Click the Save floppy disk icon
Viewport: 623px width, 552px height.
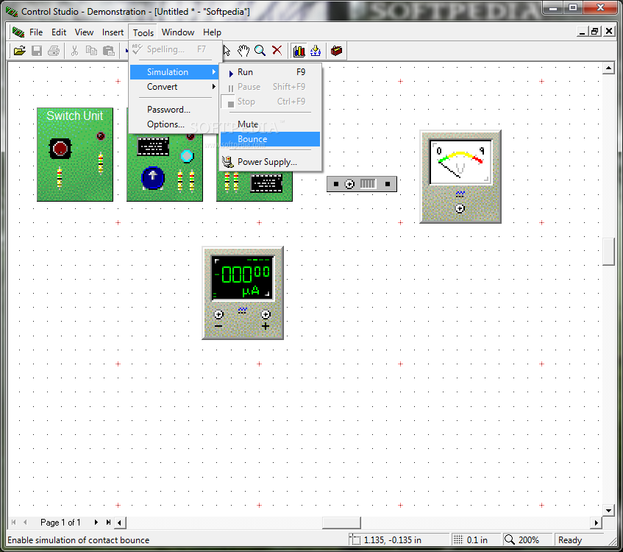pos(37,51)
